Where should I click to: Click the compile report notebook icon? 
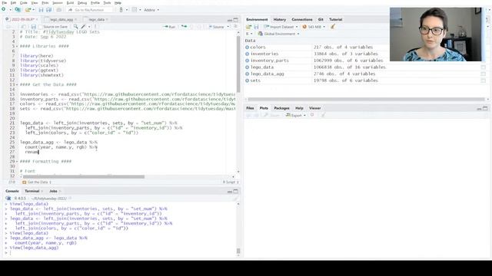coord(95,27)
